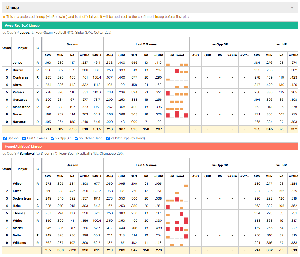Click Bolte's hit trend chart

tap(177, 235)
